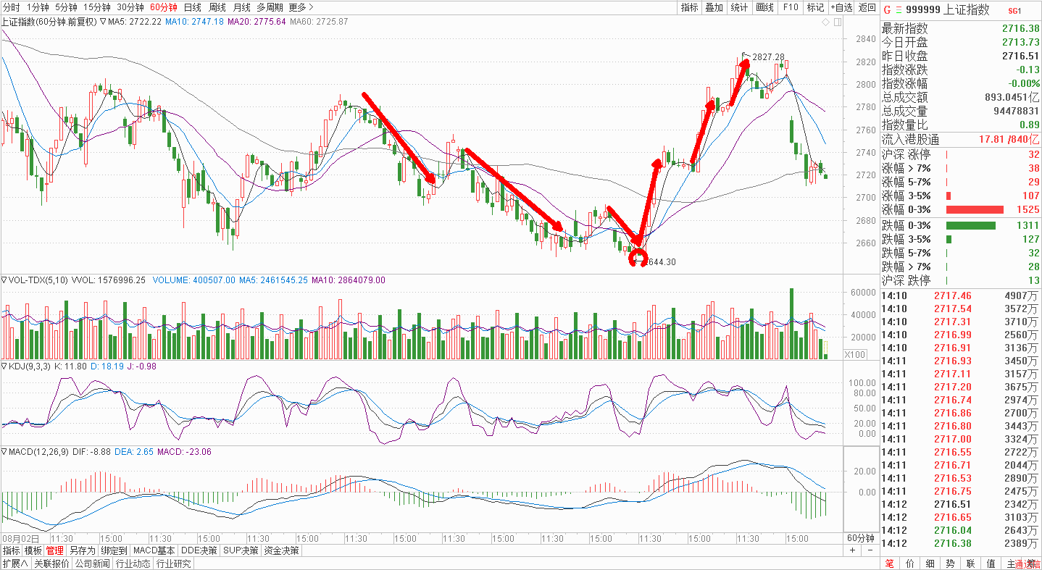Select the DDE决策 template
Image resolution: width=1042 pixels, height=570 pixels.
(199, 550)
